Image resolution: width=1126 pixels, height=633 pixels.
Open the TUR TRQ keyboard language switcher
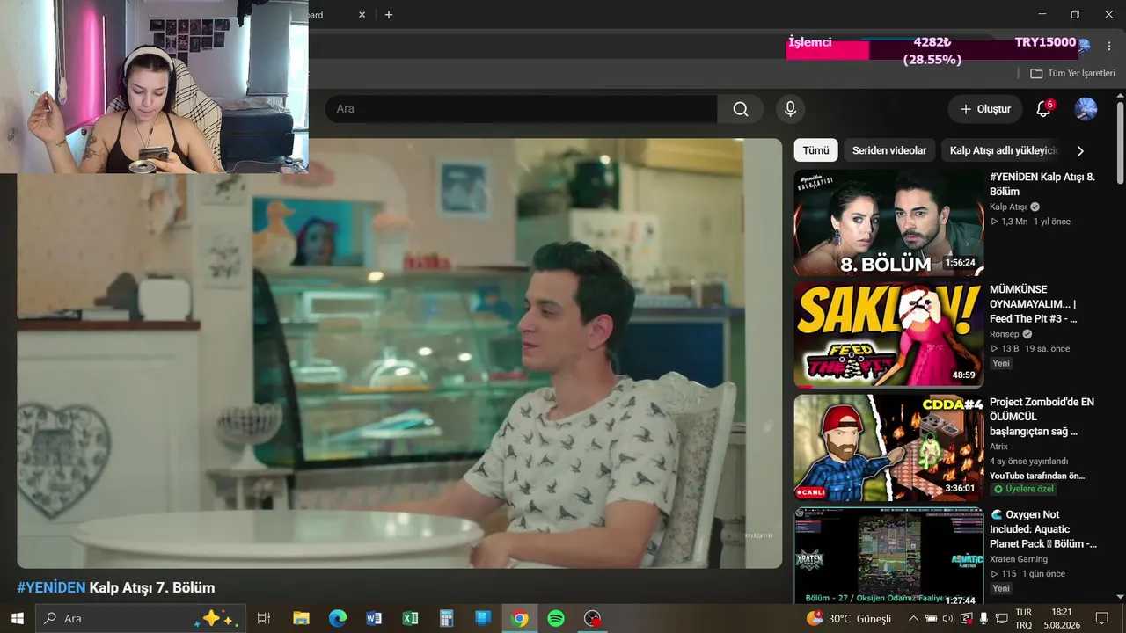pos(1024,618)
